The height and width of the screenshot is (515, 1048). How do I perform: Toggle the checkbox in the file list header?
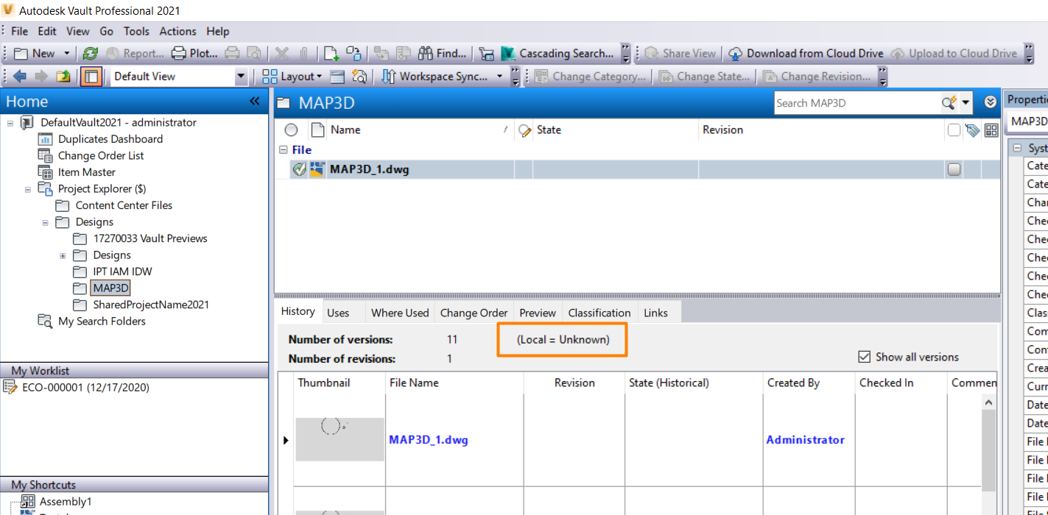coord(954,129)
